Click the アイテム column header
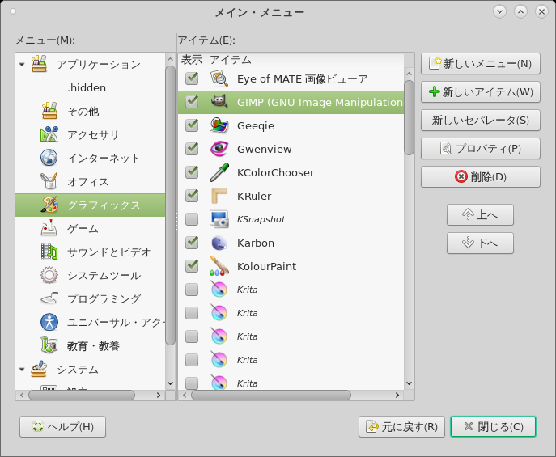This screenshot has height=457, width=556. click(231, 60)
